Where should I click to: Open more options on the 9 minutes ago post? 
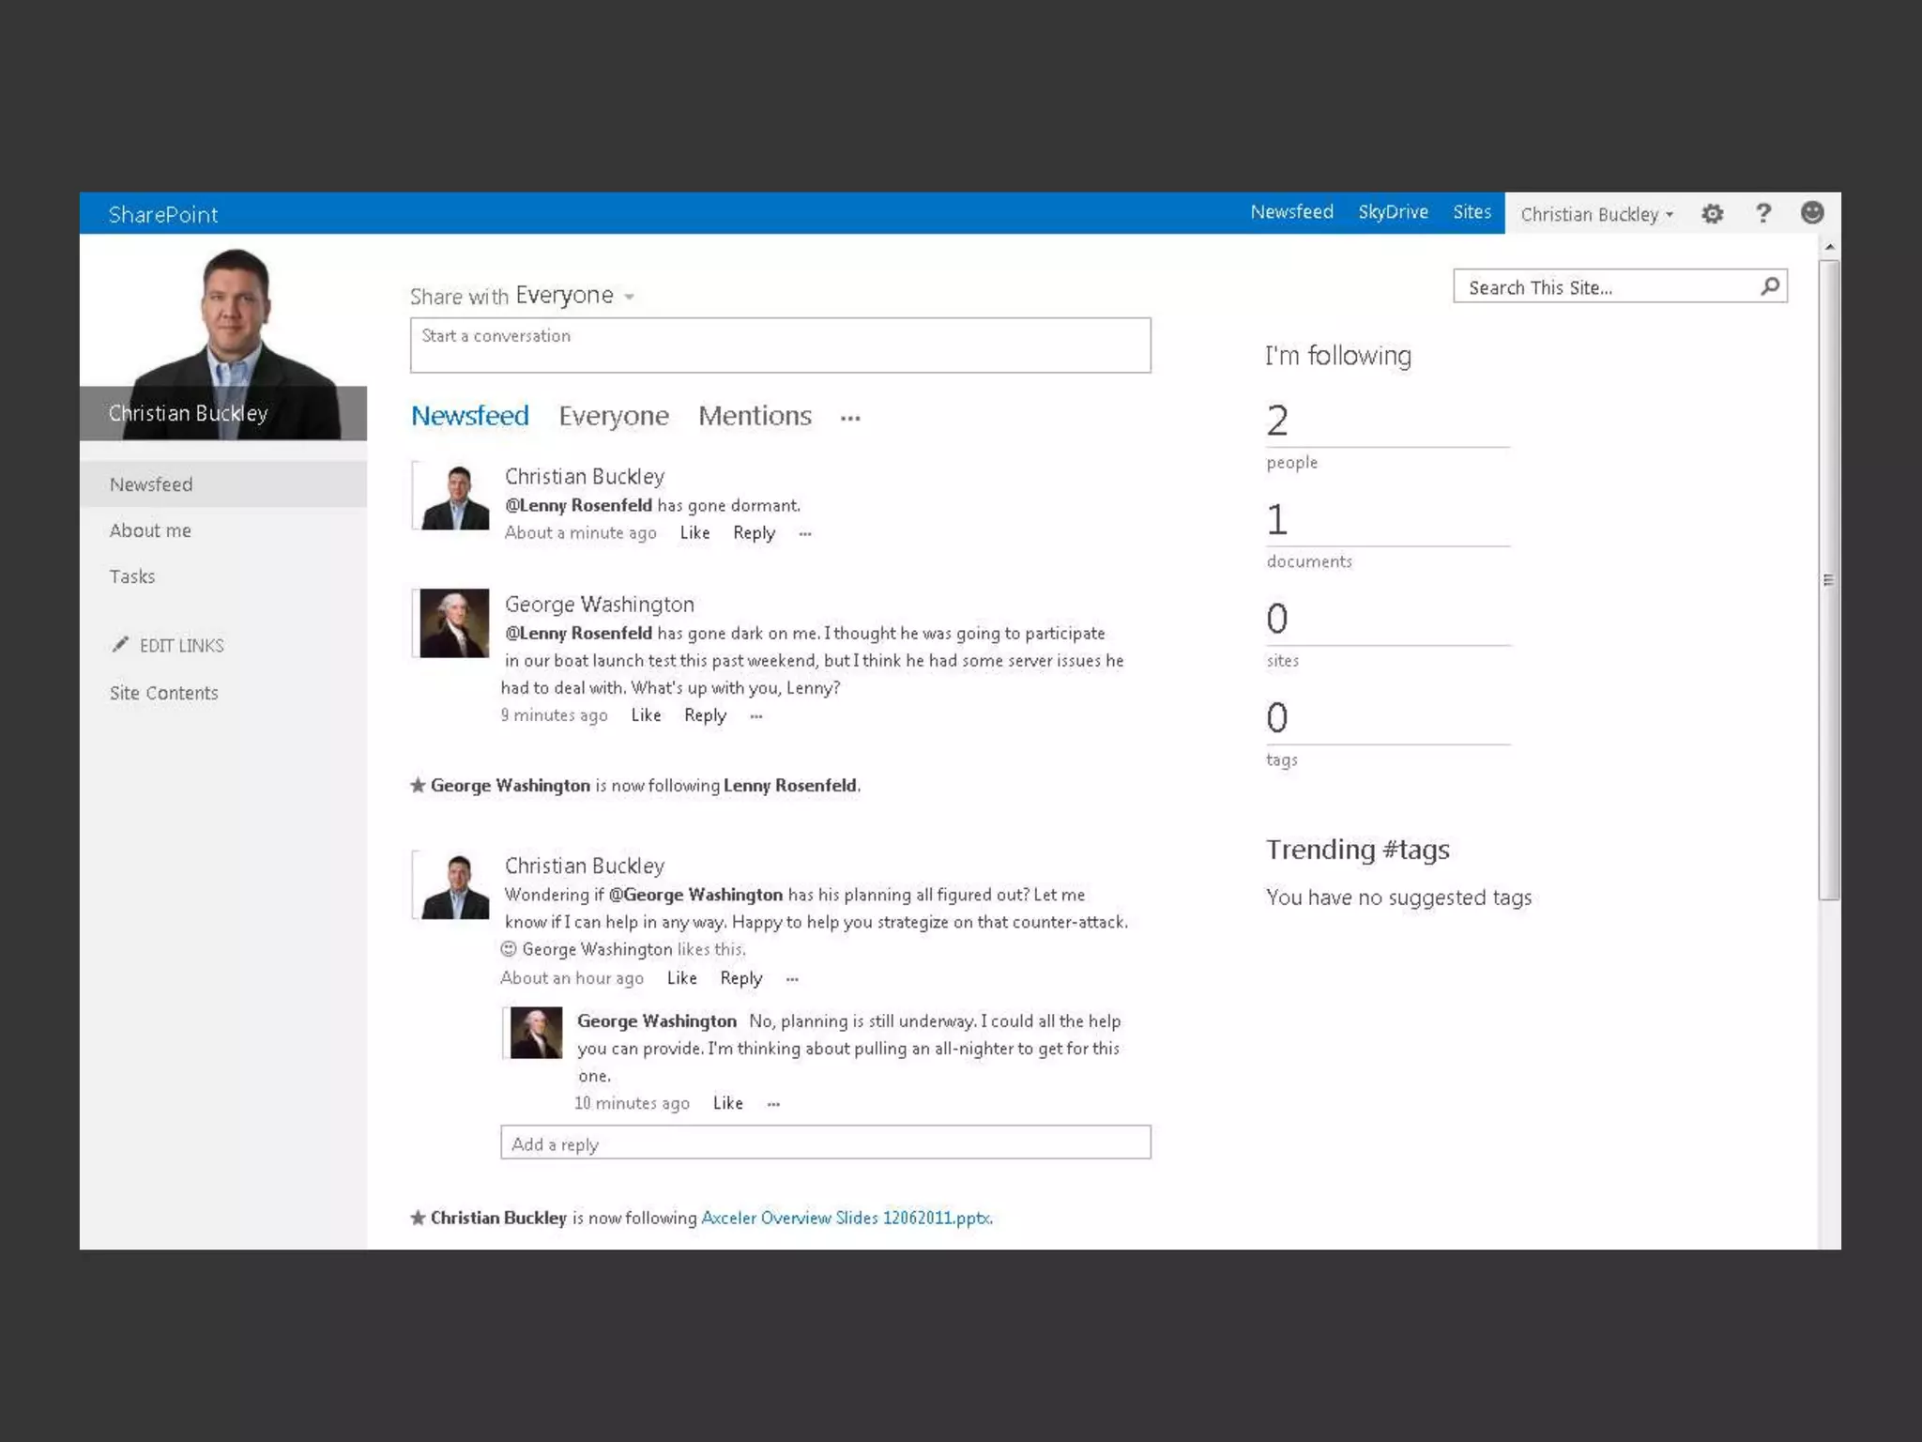[x=756, y=716]
